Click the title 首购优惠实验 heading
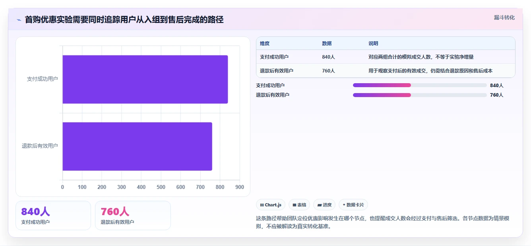Screen dimensions: 531x246 (124, 20)
